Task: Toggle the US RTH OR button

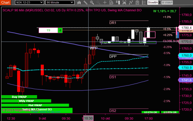Action: 170,112
